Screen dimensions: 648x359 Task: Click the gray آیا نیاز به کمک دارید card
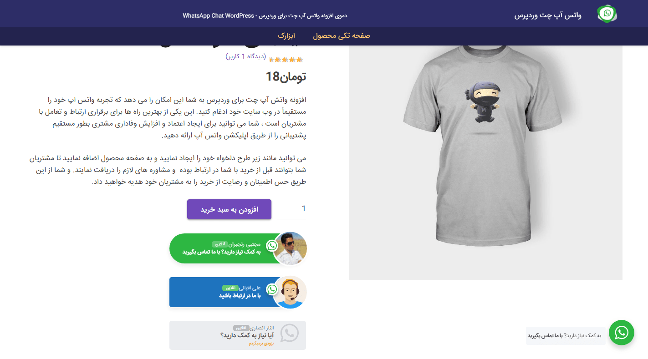pyautogui.click(x=238, y=335)
